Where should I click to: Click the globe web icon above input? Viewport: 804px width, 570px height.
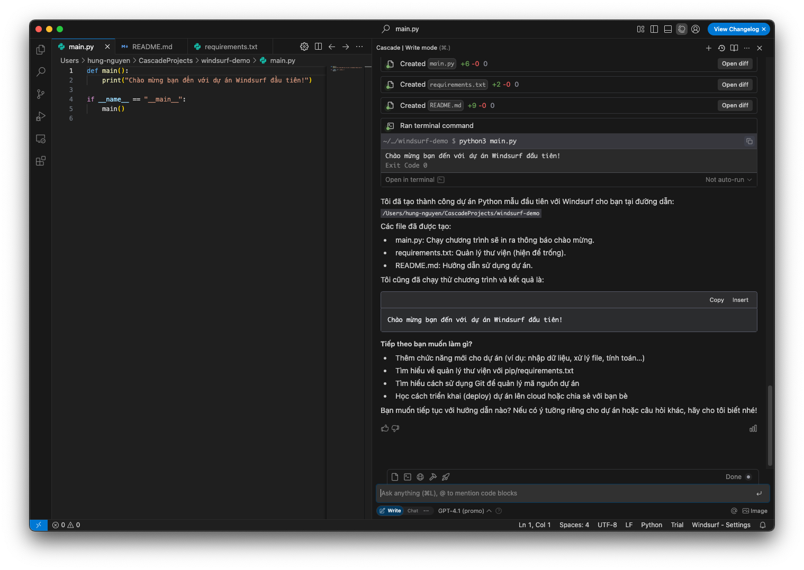pos(420,477)
